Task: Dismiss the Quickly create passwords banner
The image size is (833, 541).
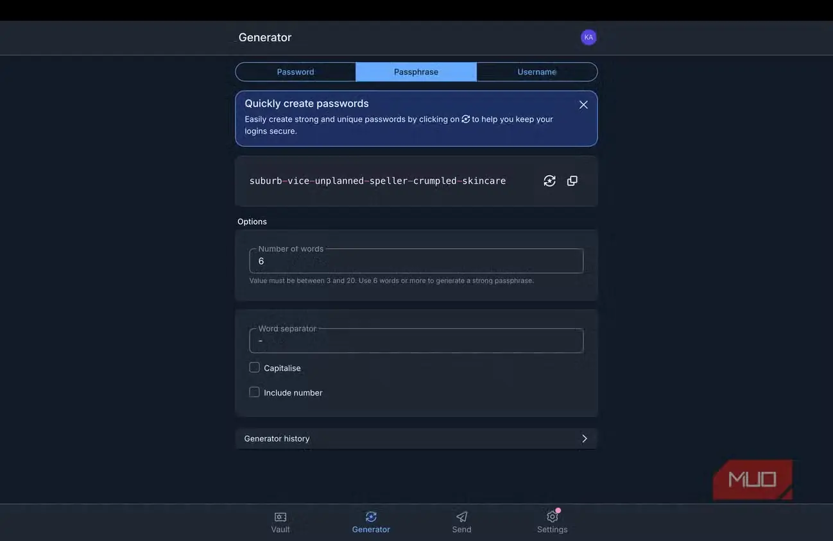Action: 583,104
